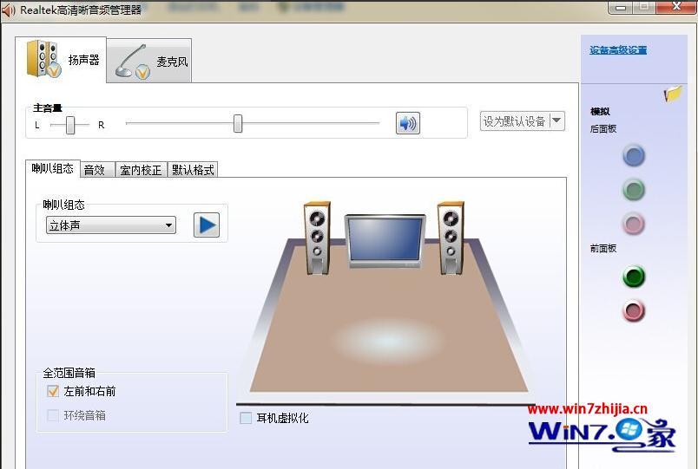Toggle the 左前和右前 checkbox

click(53, 391)
